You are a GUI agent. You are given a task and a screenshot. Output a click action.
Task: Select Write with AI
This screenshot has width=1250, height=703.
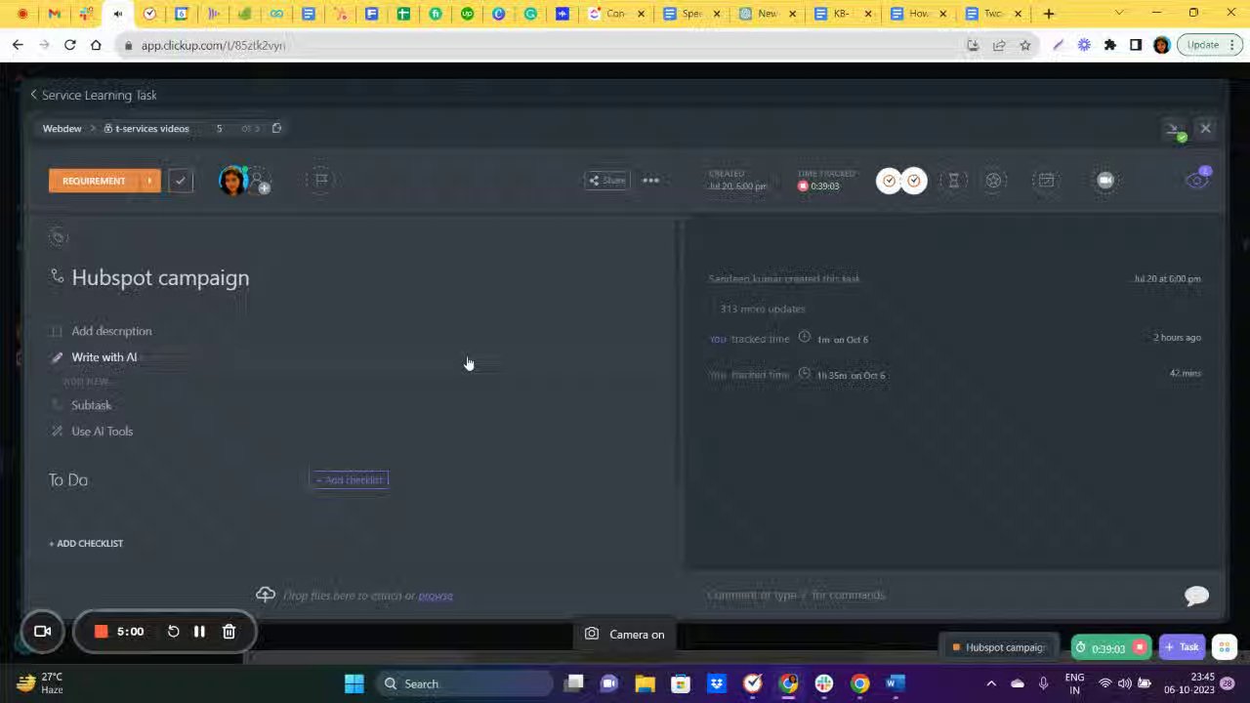104,357
